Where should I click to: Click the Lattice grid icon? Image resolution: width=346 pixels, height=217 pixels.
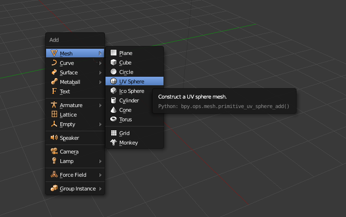tap(54, 114)
